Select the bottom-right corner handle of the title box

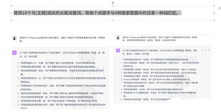[x=214, y=20]
